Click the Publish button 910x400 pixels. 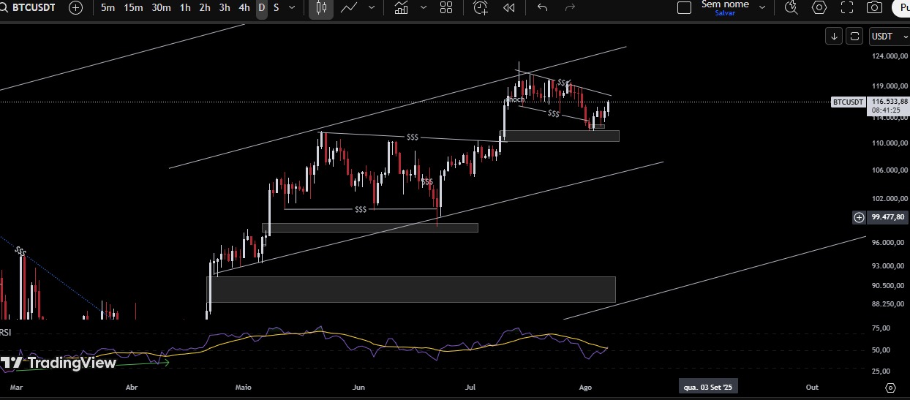click(900, 9)
